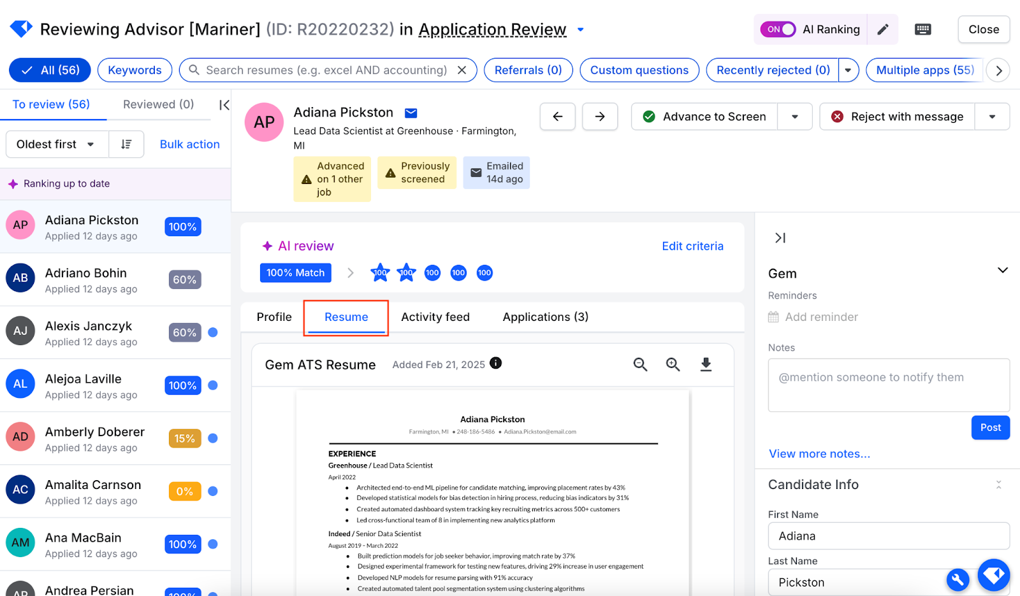
Task: Go to previous candidate arrow
Action: [x=558, y=117]
